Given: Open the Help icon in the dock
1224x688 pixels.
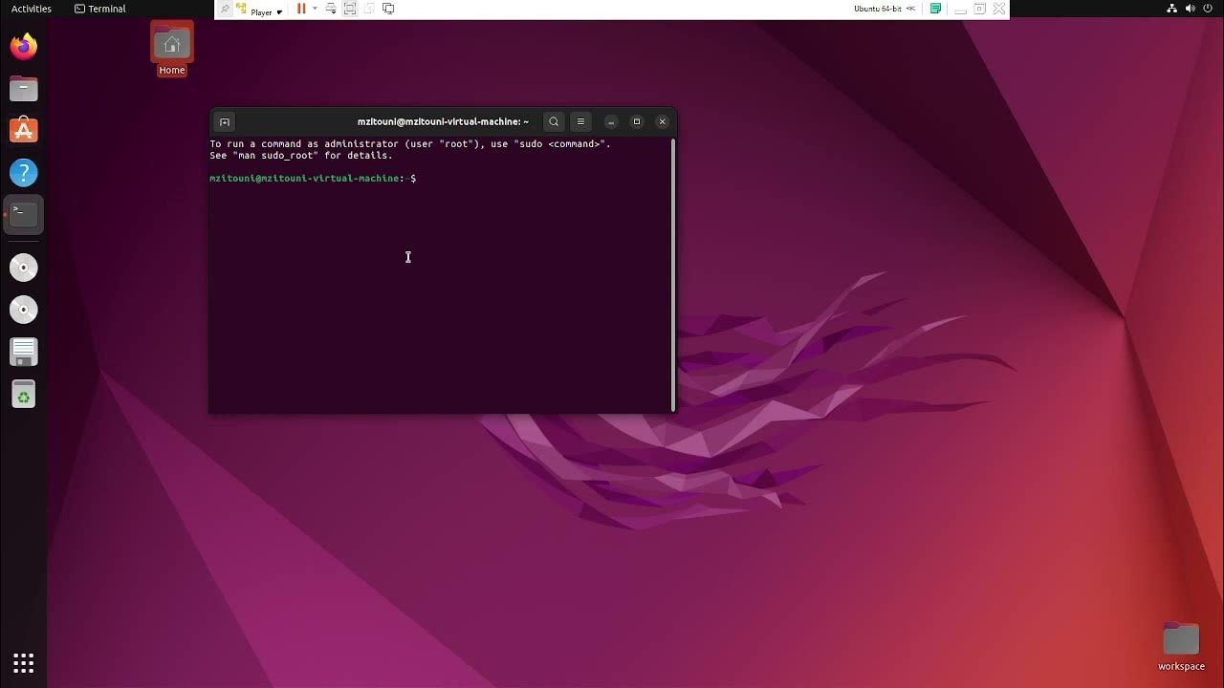Looking at the screenshot, I should [24, 173].
